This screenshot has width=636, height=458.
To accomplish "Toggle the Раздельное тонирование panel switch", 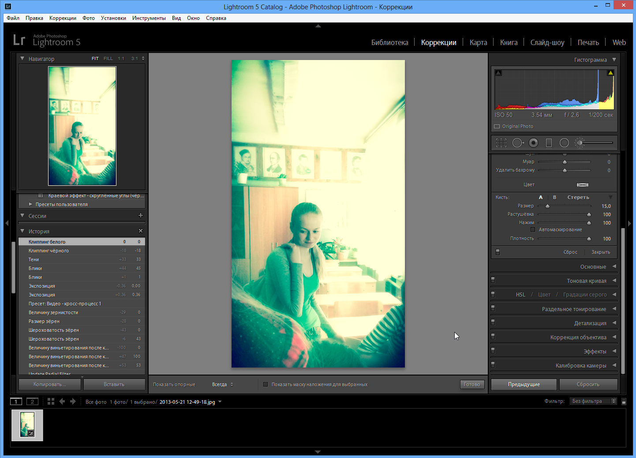I will [493, 308].
